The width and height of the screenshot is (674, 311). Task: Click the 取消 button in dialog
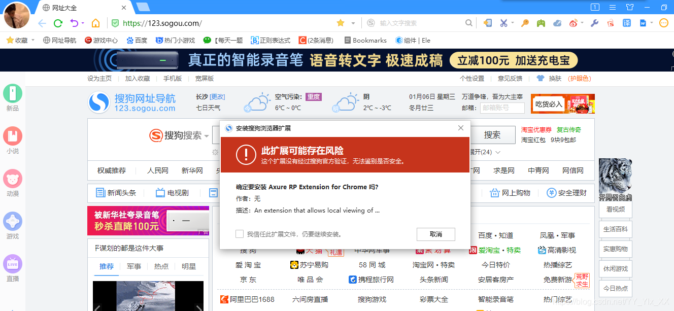click(435, 234)
